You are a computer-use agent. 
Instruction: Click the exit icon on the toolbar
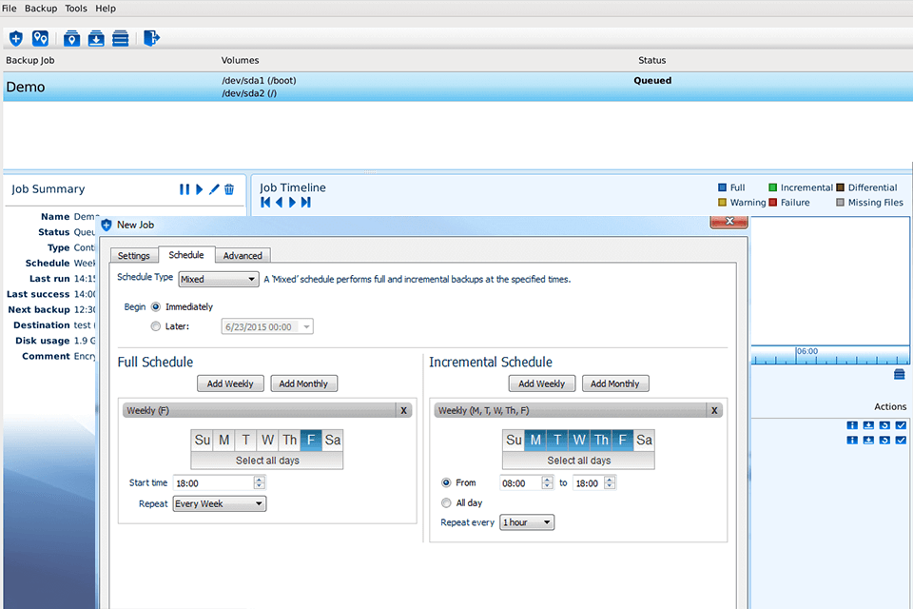(x=152, y=38)
